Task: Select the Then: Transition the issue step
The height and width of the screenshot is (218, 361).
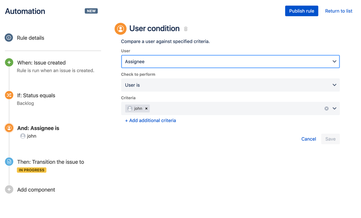Action: coord(51,162)
